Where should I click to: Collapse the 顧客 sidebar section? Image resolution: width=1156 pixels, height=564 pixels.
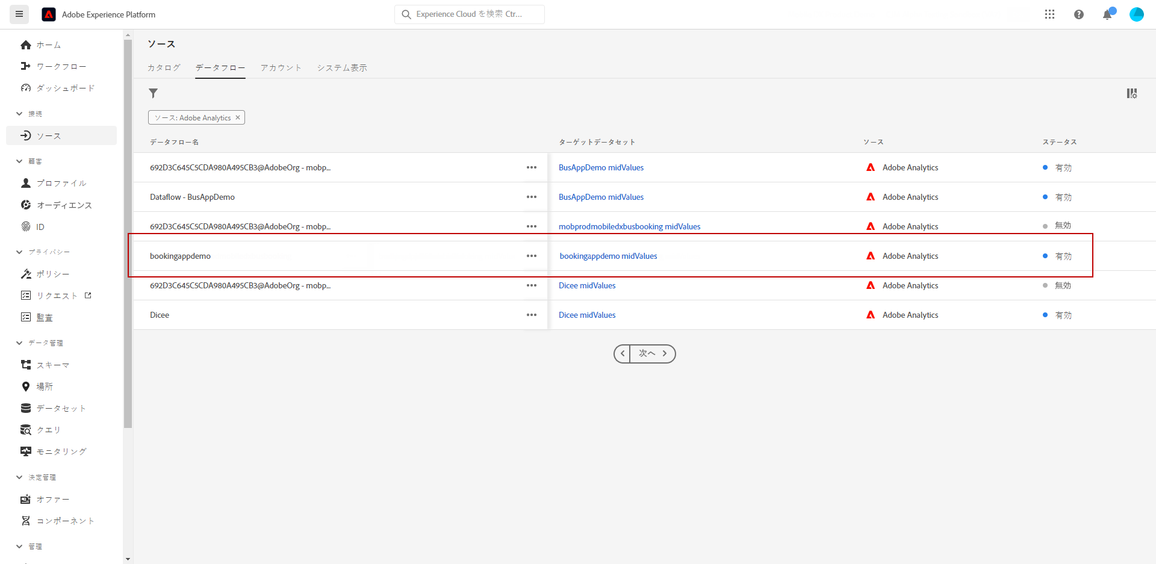(19, 161)
